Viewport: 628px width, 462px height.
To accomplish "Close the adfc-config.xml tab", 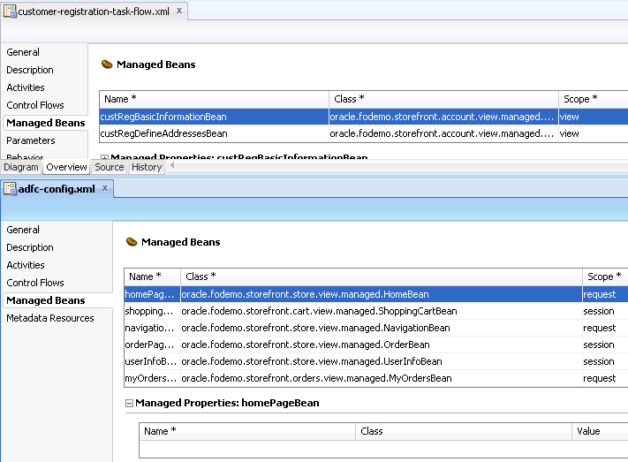I will 105,188.
